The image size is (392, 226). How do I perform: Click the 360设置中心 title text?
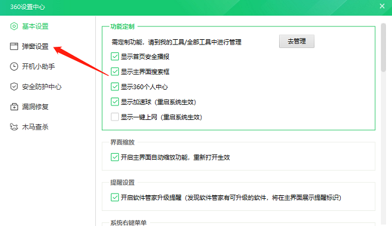point(28,7)
